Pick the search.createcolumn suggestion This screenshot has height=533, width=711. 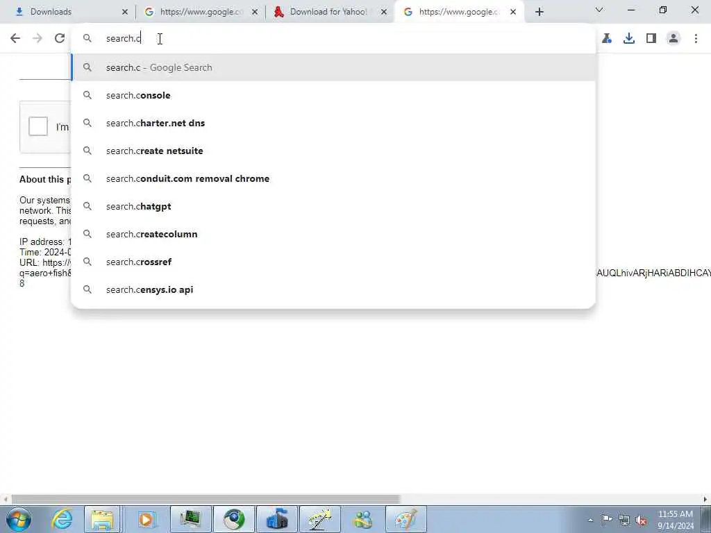point(333,234)
